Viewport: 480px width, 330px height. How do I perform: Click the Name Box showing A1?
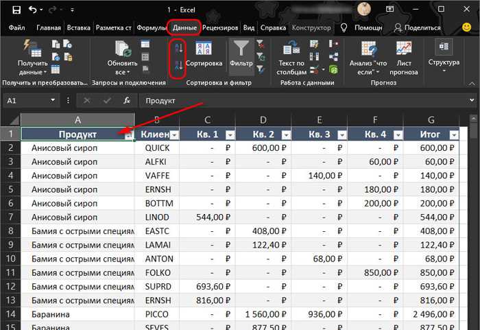tap(26, 100)
